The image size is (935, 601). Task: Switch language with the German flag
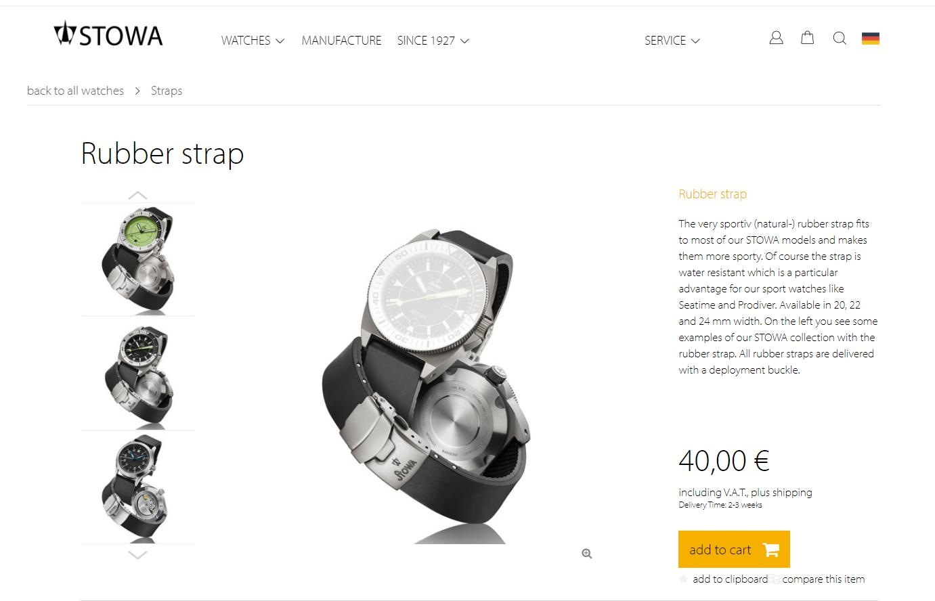point(870,39)
